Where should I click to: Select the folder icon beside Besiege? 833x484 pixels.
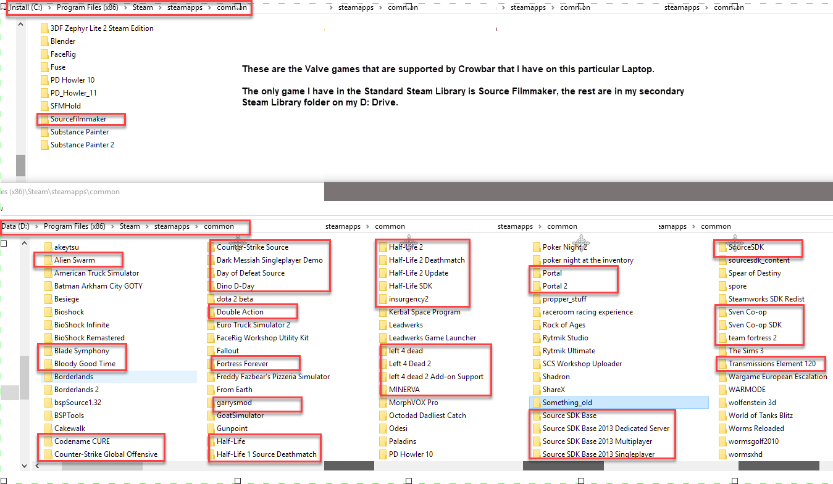click(48, 299)
